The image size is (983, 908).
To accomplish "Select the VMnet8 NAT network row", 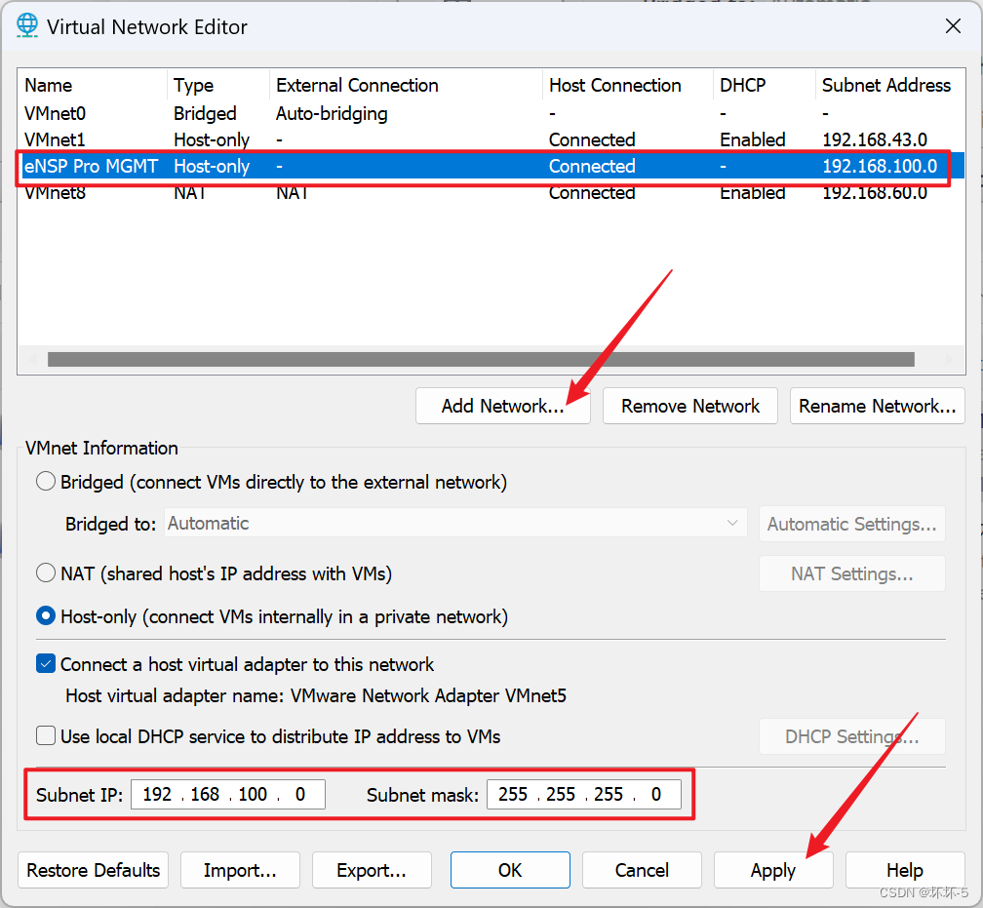I will [293, 192].
